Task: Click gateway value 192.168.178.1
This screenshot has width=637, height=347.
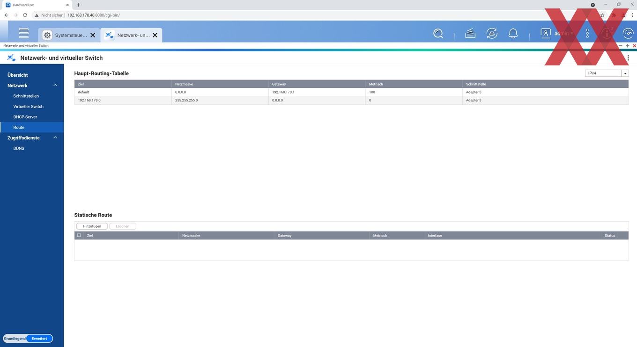Action: click(283, 92)
